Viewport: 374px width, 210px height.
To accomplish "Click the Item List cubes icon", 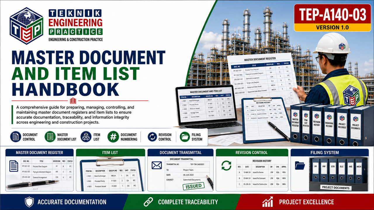I will [x=86, y=137].
